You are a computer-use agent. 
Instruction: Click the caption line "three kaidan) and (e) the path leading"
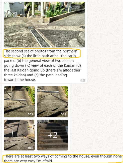coord(35,75)
